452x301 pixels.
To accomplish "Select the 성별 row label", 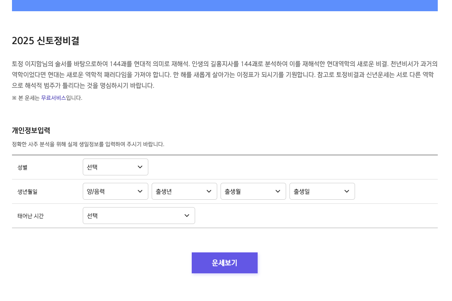I will [x=22, y=167].
